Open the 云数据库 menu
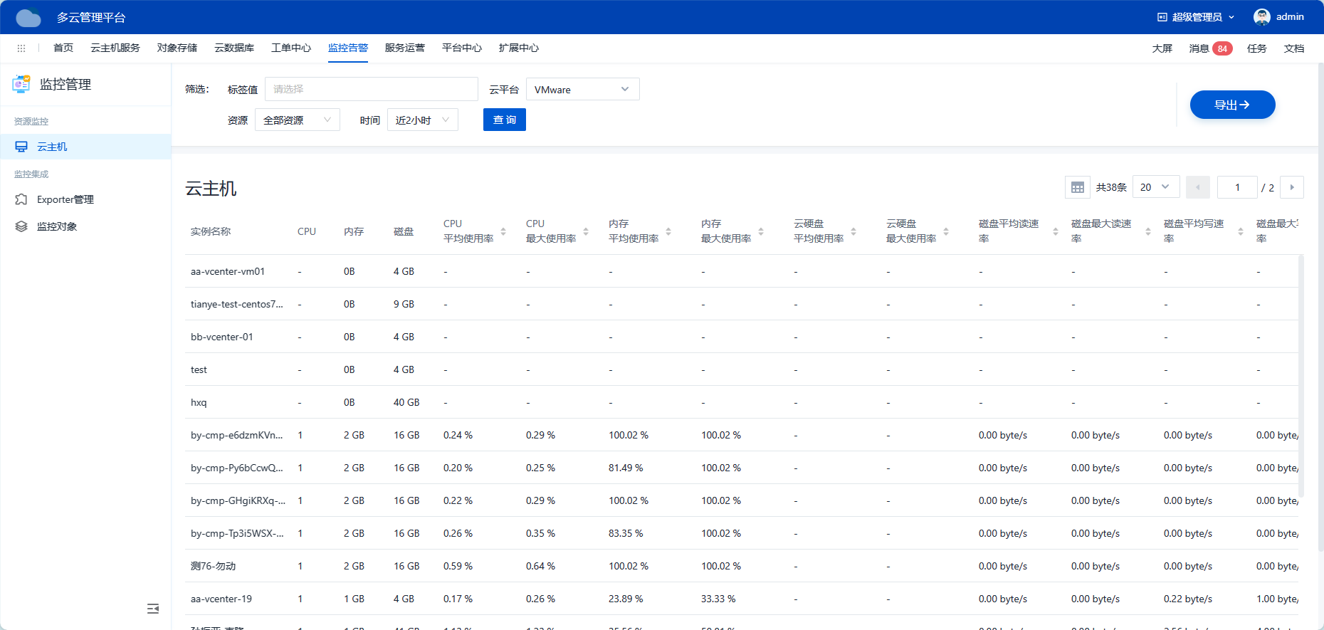Screen dimensions: 1324x630 click(233, 48)
